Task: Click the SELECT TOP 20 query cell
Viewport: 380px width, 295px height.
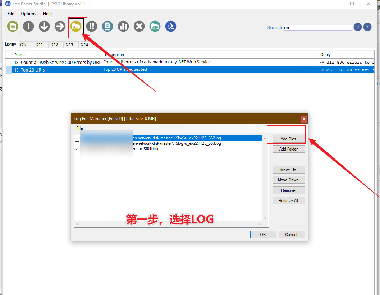Action: [346, 70]
